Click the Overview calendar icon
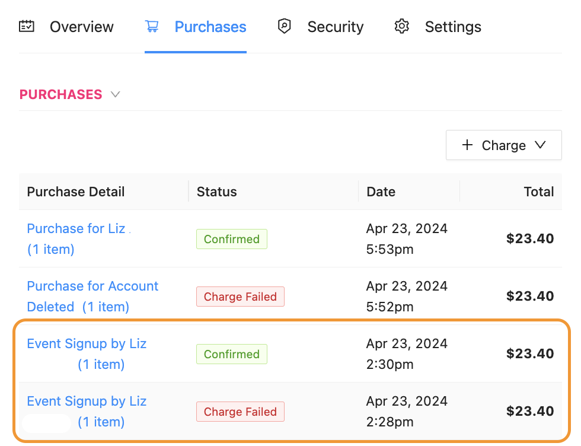581x446 pixels. [27, 27]
